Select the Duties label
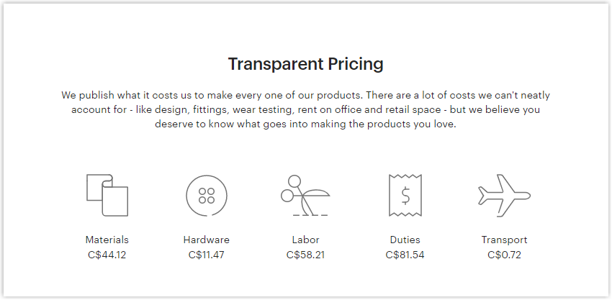The image size is (612, 300). [x=405, y=240]
